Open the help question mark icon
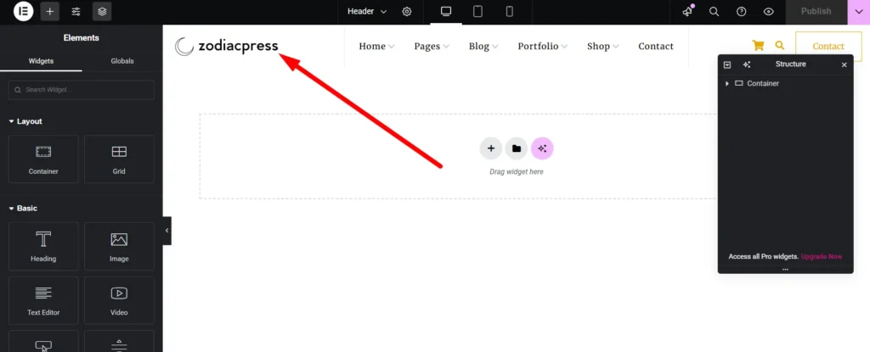The width and height of the screenshot is (870, 352). [741, 12]
